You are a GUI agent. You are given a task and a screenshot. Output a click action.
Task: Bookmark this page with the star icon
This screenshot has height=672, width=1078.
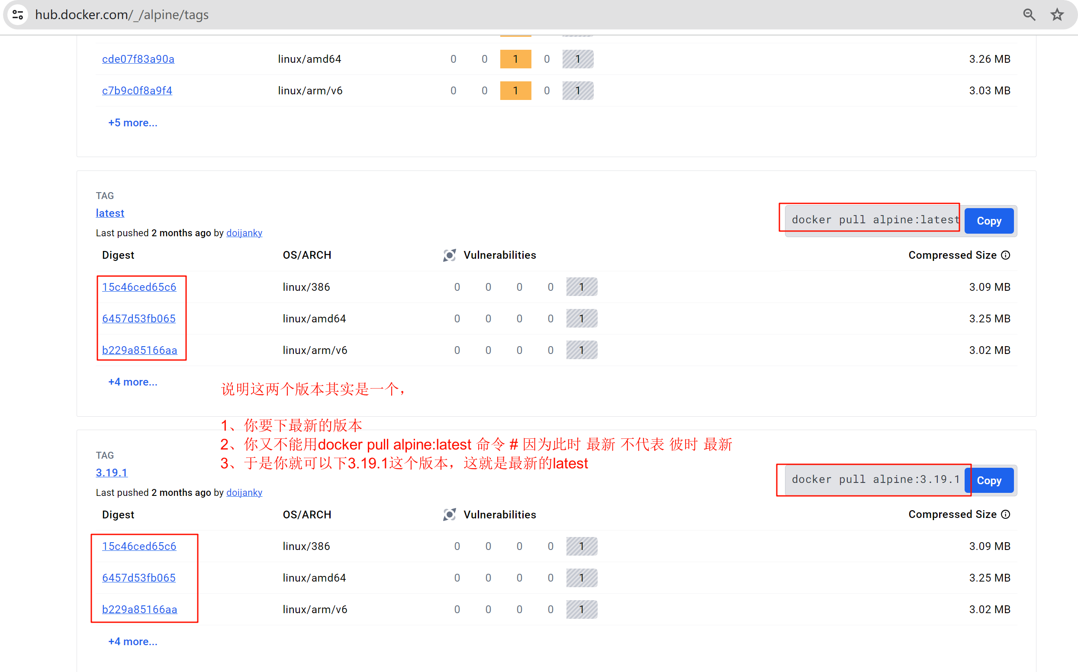tap(1057, 15)
